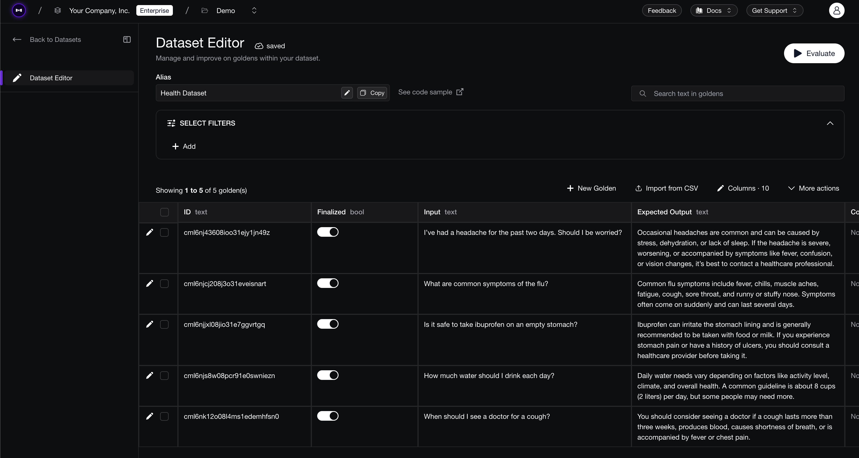
Task: Open the More actions dropdown
Action: point(813,188)
